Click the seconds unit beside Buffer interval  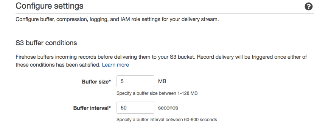168,108
